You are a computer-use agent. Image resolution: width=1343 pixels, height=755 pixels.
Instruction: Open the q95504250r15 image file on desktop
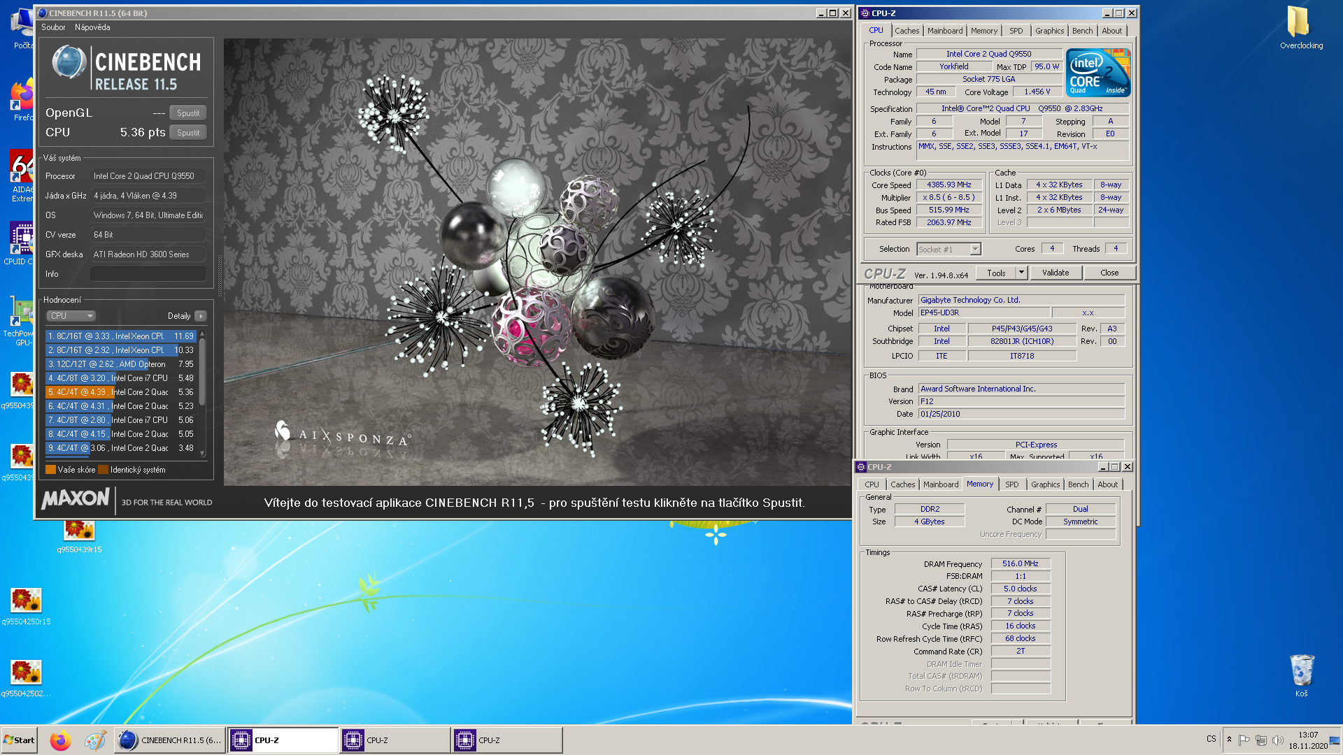(x=26, y=605)
